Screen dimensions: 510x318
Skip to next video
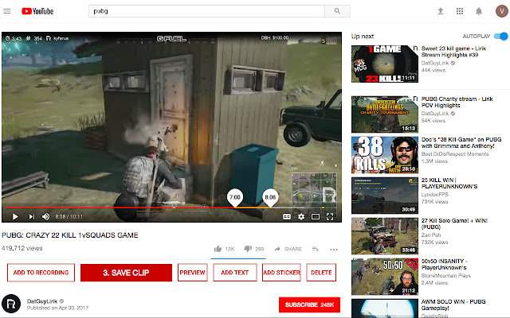click(x=32, y=216)
